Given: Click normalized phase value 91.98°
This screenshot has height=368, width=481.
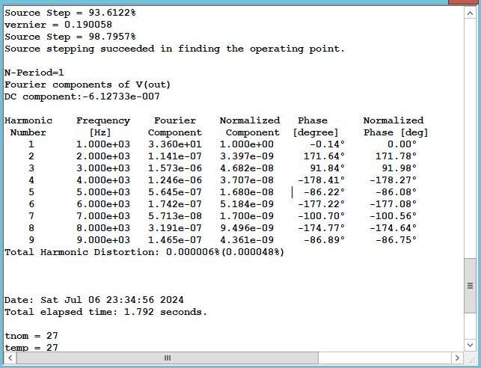Looking at the screenshot, I should pos(399,168).
